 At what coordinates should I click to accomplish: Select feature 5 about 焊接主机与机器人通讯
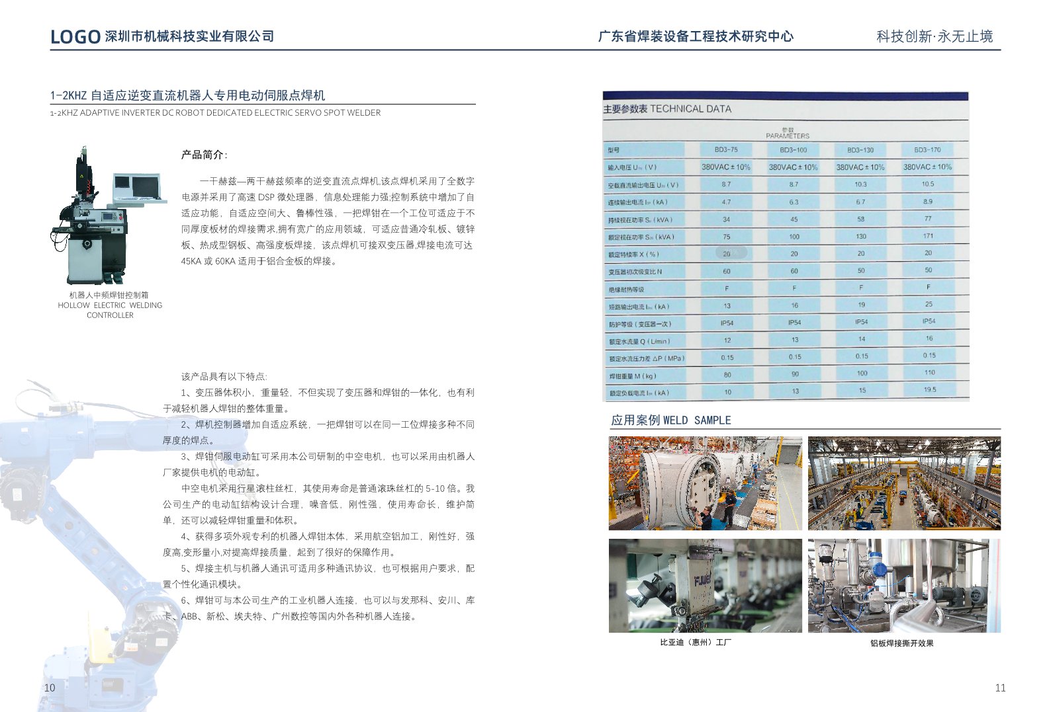(318, 576)
